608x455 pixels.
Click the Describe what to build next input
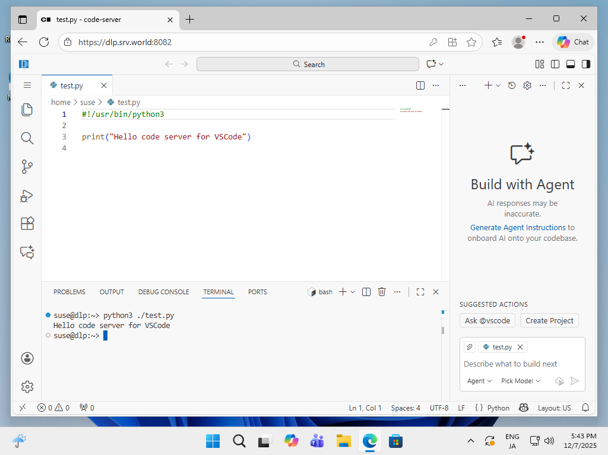tap(522, 364)
